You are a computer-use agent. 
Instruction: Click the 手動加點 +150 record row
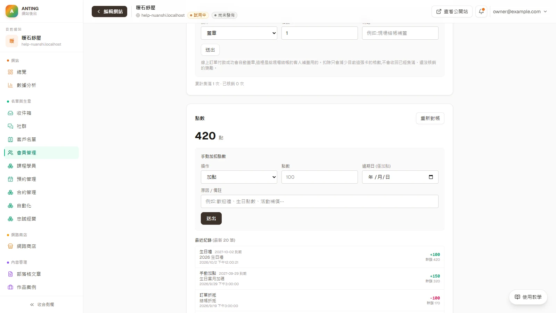[x=320, y=279]
